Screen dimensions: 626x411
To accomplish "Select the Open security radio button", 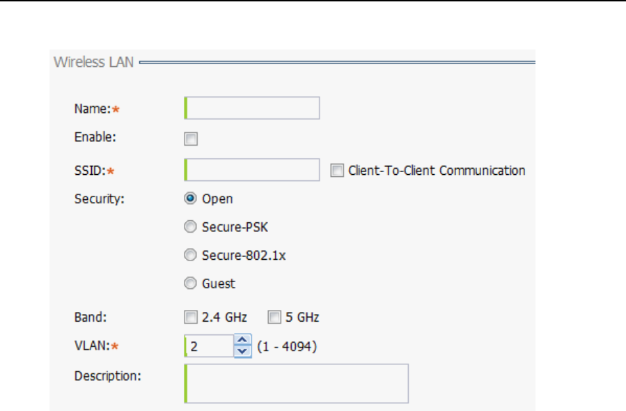I will pyautogui.click(x=190, y=199).
